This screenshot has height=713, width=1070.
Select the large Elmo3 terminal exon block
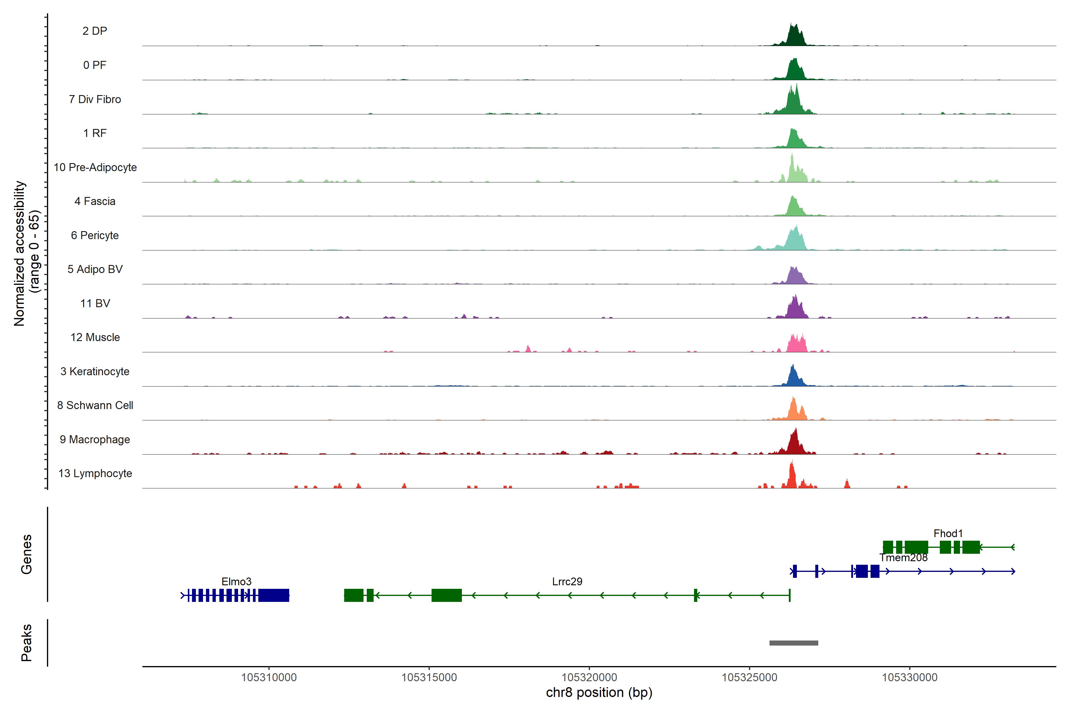coord(273,595)
